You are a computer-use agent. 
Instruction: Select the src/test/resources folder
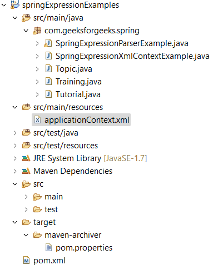[66, 146]
